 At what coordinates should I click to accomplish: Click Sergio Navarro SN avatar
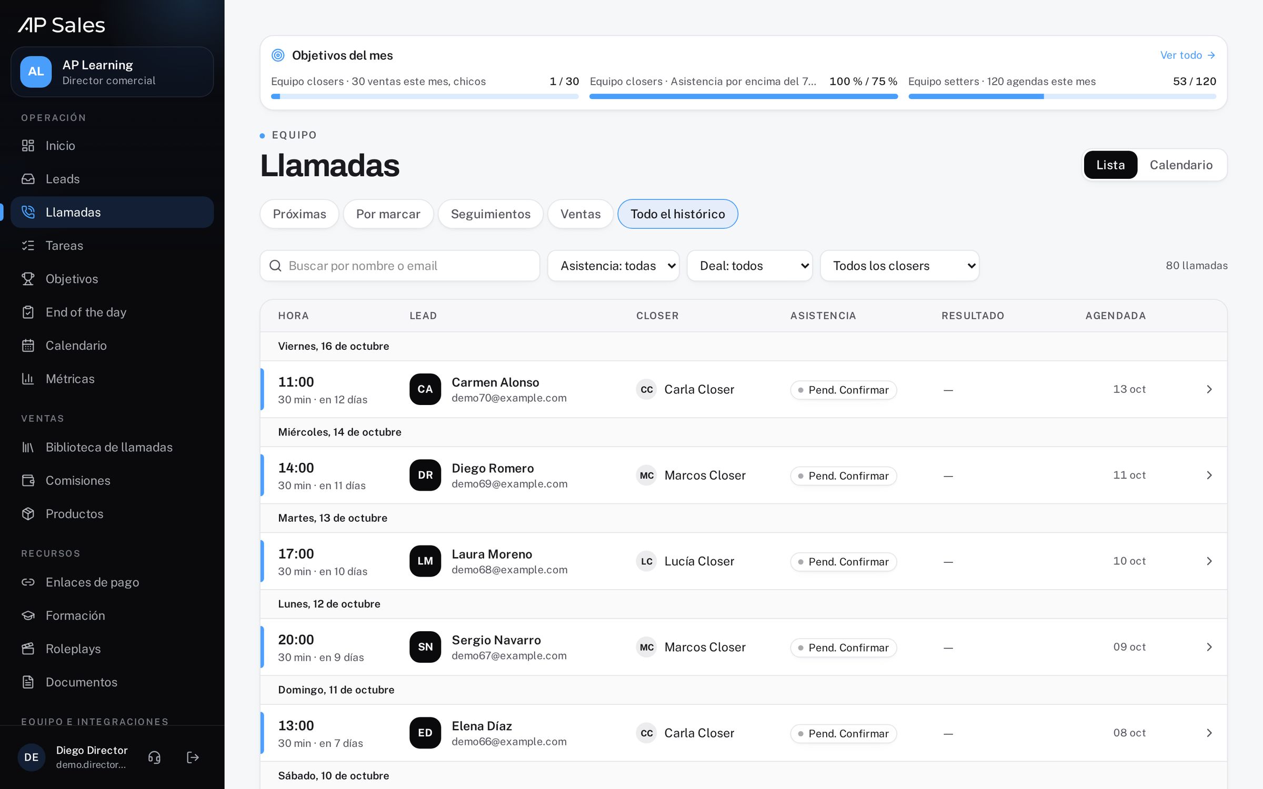click(x=425, y=647)
